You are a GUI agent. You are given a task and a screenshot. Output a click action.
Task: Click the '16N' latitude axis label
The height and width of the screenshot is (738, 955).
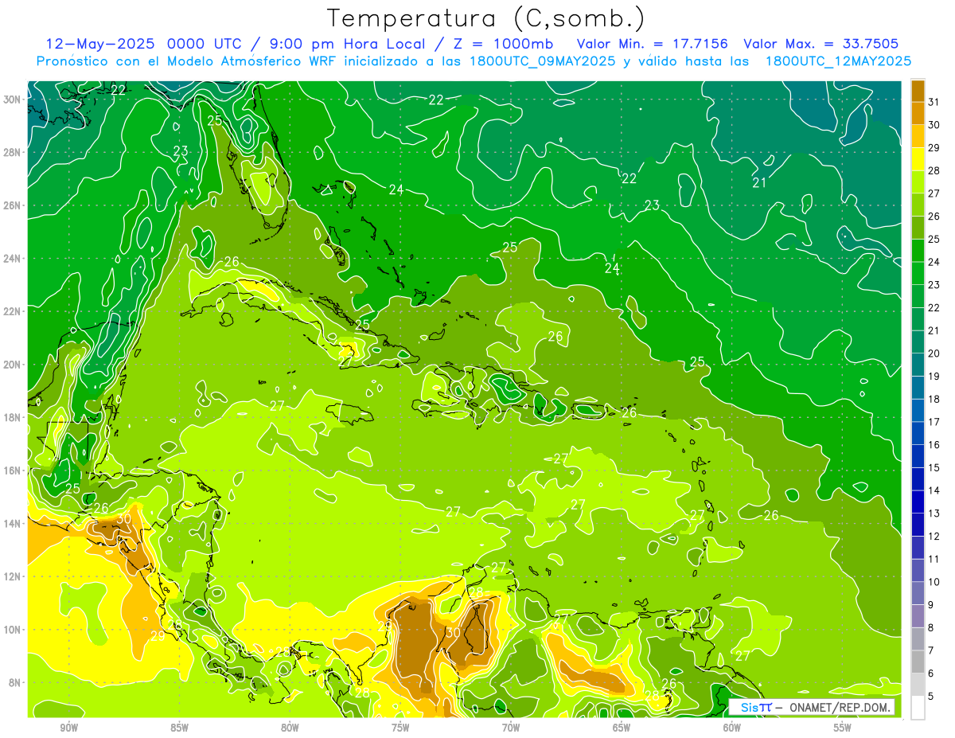(x=13, y=470)
